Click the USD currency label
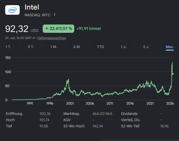This screenshot has width=179, height=141. tap(35, 30)
